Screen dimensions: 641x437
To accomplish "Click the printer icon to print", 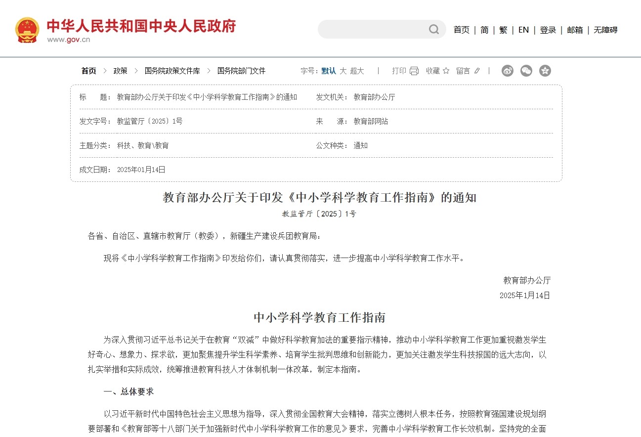I will tap(414, 71).
